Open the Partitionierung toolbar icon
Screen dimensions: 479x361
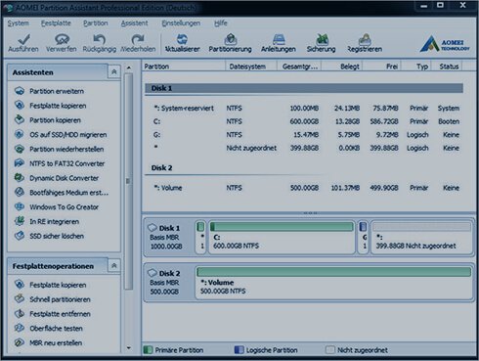point(231,39)
